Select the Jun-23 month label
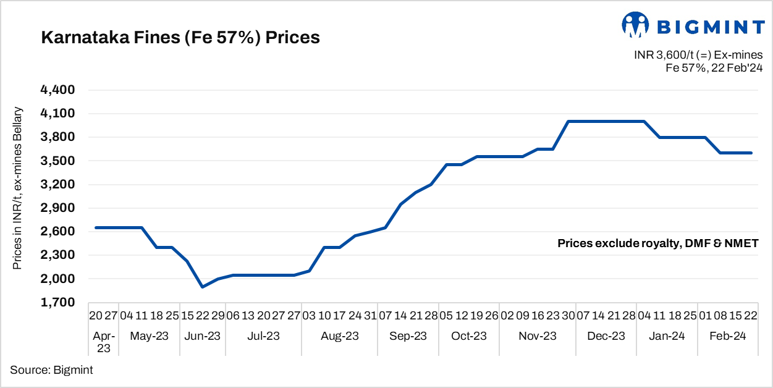Screen dimensions: 773x388 203,336
